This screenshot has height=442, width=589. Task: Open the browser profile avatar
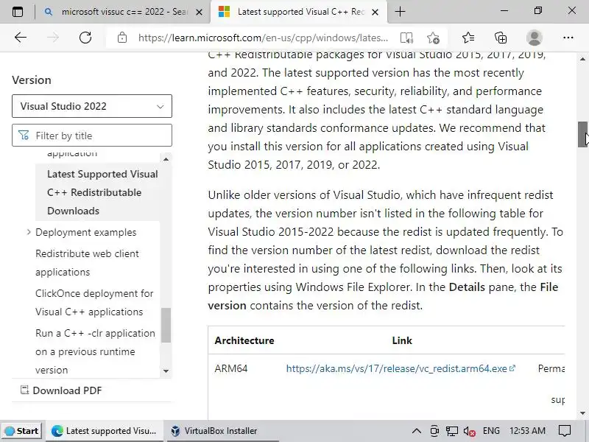[x=535, y=38]
